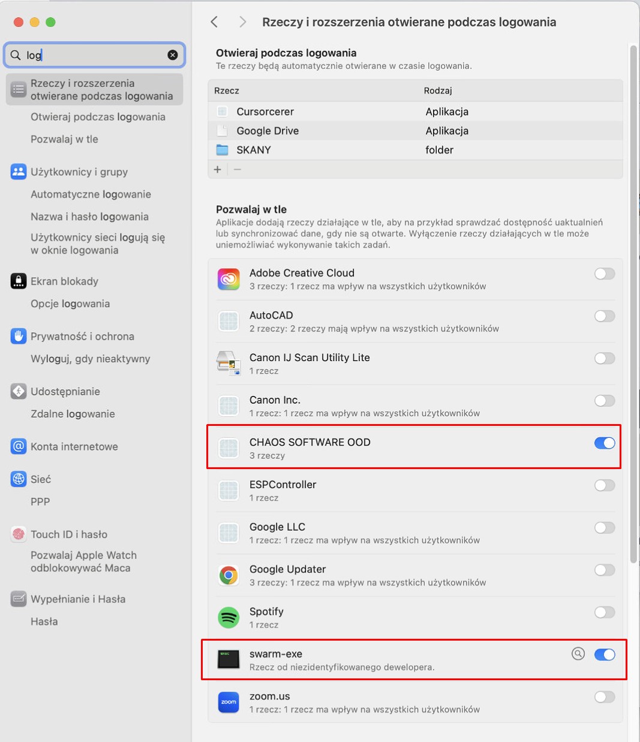Click the Google Updater Chrome icon

tap(229, 576)
